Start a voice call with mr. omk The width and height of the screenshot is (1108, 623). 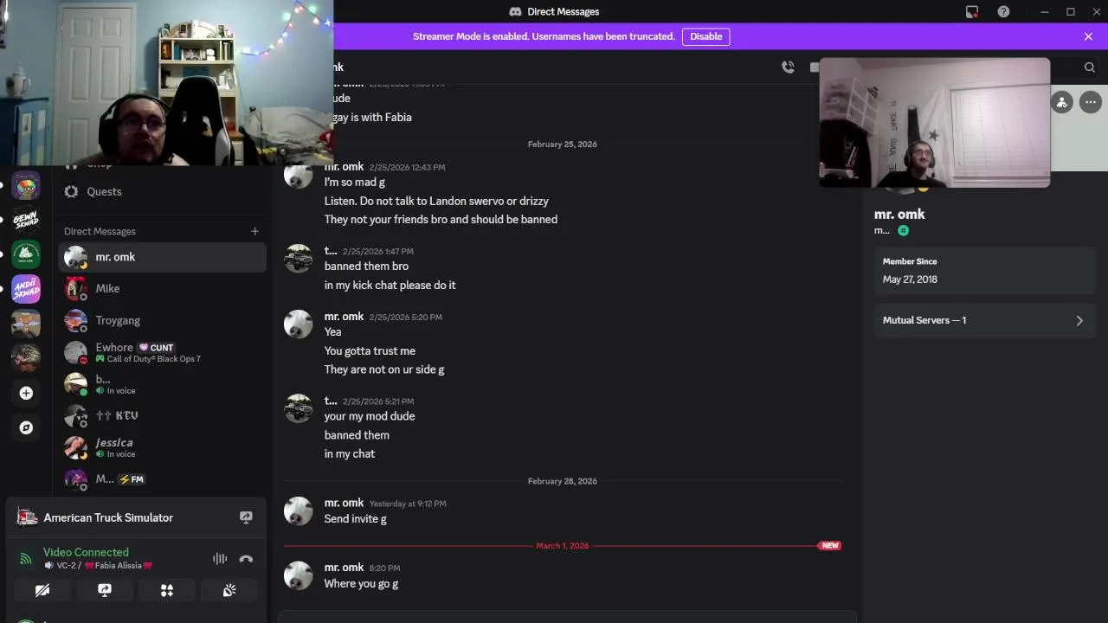click(x=788, y=67)
